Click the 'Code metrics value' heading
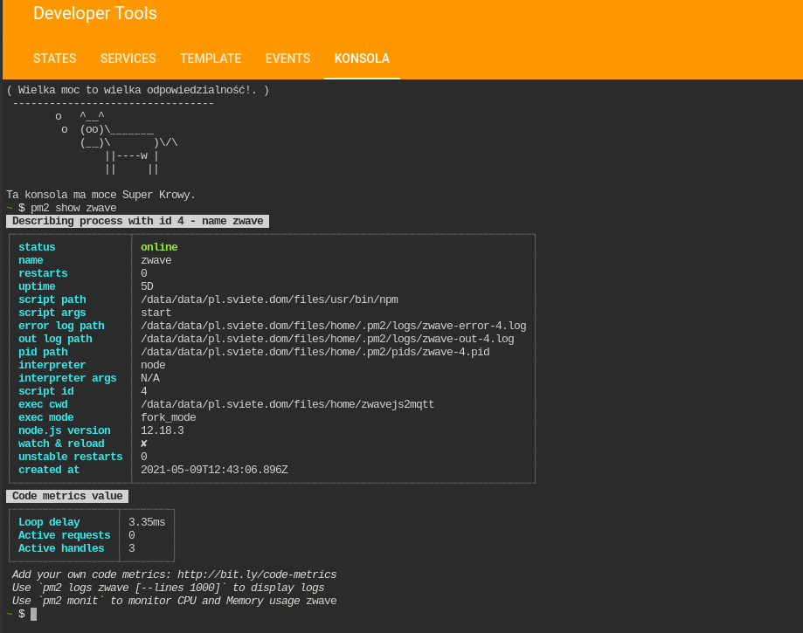Viewport: 803px width, 633px height. click(67, 496)
